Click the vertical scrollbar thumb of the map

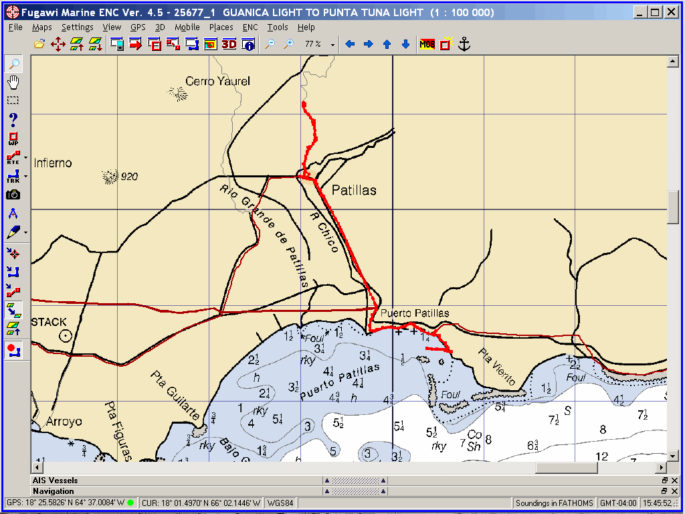click(x=672, y=207)
